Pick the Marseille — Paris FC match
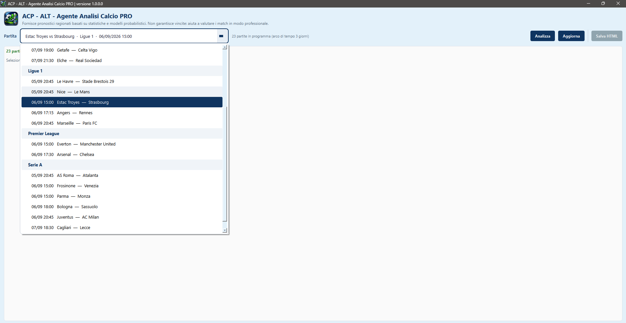The image size is (626, 323). click(122, 123)
